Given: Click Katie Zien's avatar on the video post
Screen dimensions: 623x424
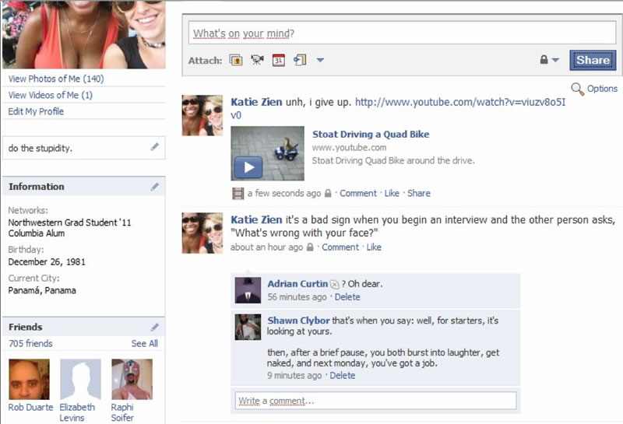Looking at the screenshot, I should coord(202,115).
